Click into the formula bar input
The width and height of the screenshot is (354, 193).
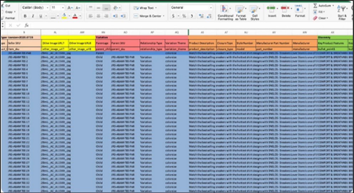[x=178, y=26]
